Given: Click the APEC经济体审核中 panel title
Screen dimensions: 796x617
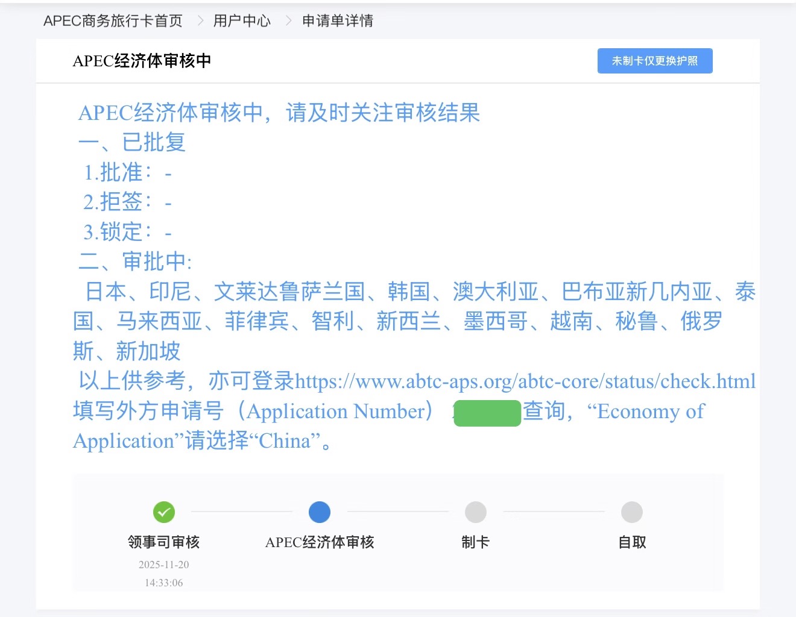Looking at the screenshot, I should 142,61.
